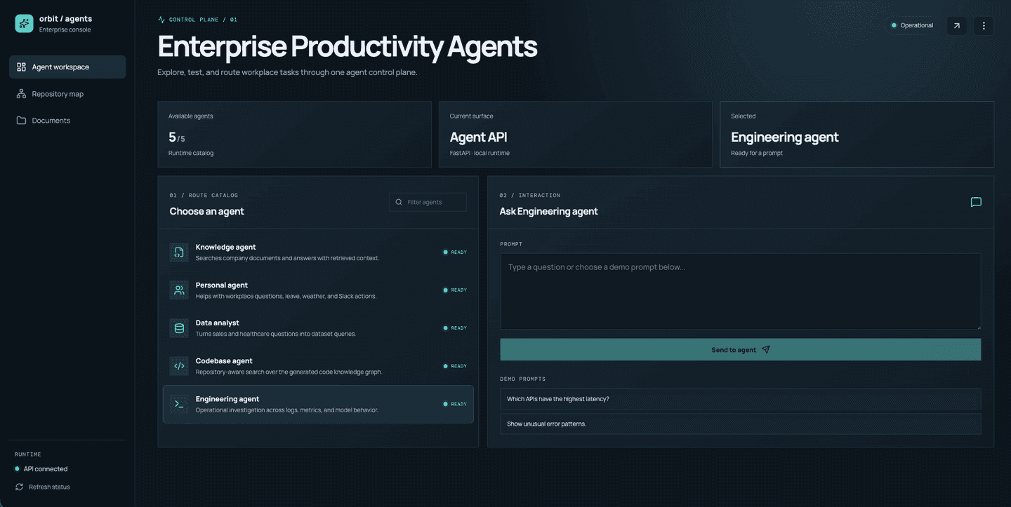Click the Repository map hierarchy icon
Screen dimensions: 1011x507
pos(21,94)
